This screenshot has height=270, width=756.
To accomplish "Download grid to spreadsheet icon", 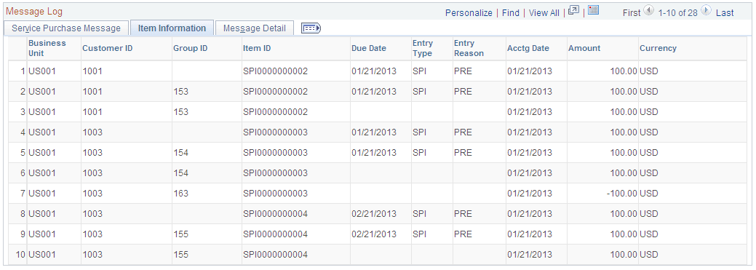I will (x=594, y=11).
